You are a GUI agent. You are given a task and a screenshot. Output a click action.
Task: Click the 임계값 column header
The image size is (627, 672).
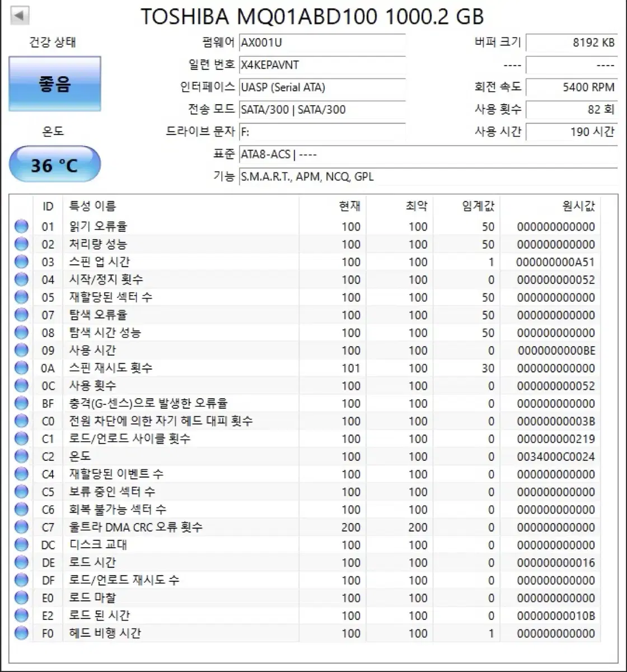click(467, 206)
